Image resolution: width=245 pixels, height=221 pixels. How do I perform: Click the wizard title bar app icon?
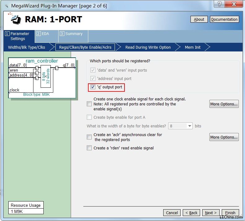point(7,6)
